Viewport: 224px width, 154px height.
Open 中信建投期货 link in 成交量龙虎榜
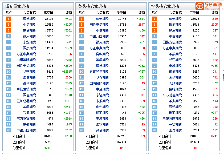26,89
